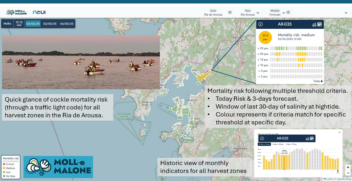352x181 pixels.
Task: Click chart icon in lower AR-035 chart panel
Action: tap(307, 138)
